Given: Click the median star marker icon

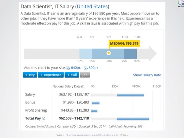Looking at the screenshot, I should pos(108,53).
